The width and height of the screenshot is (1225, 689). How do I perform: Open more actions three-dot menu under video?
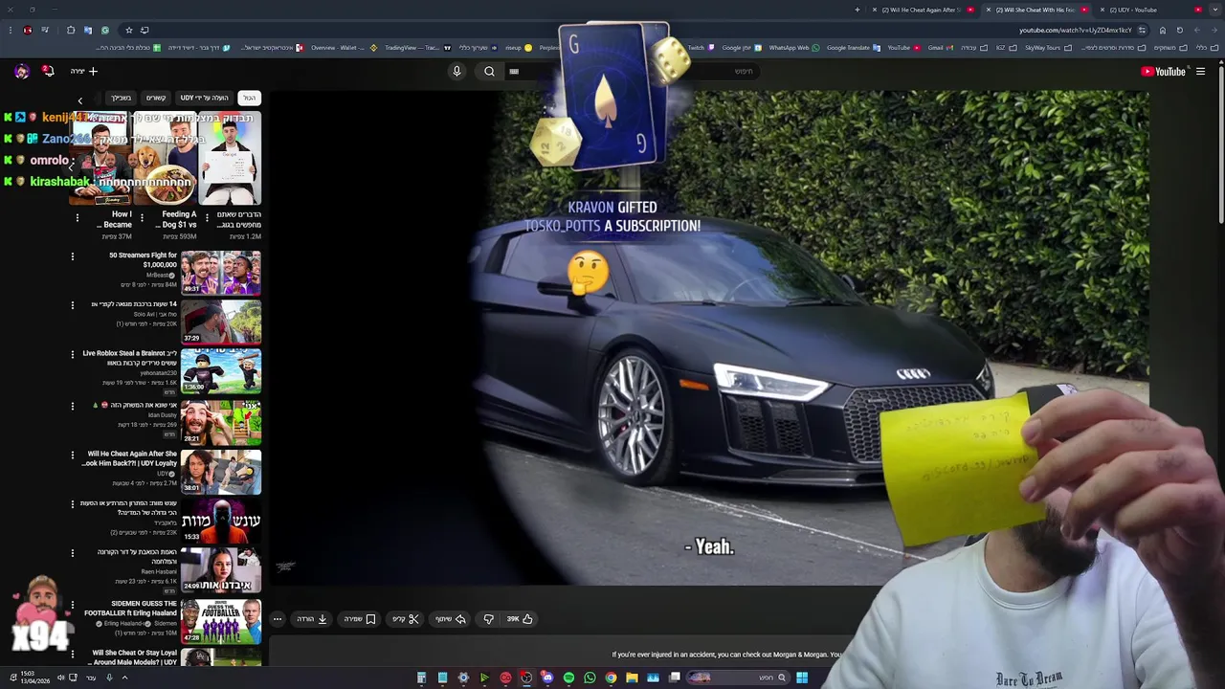278,619
